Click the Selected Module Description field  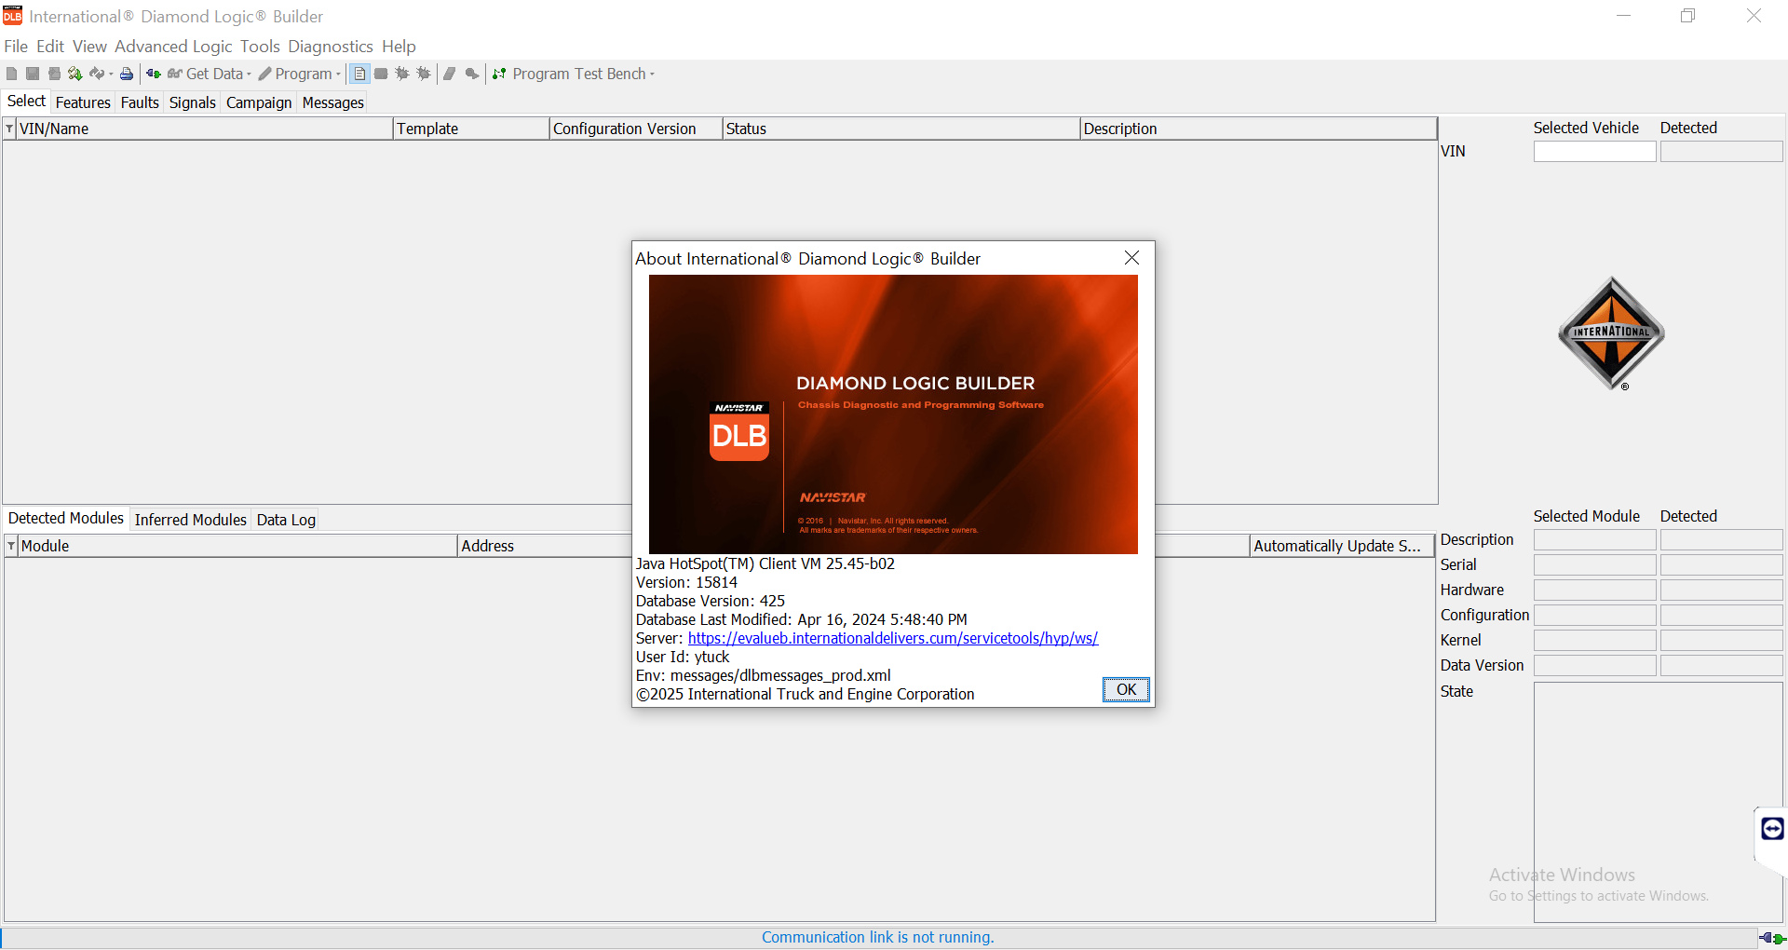[1594, 540]
